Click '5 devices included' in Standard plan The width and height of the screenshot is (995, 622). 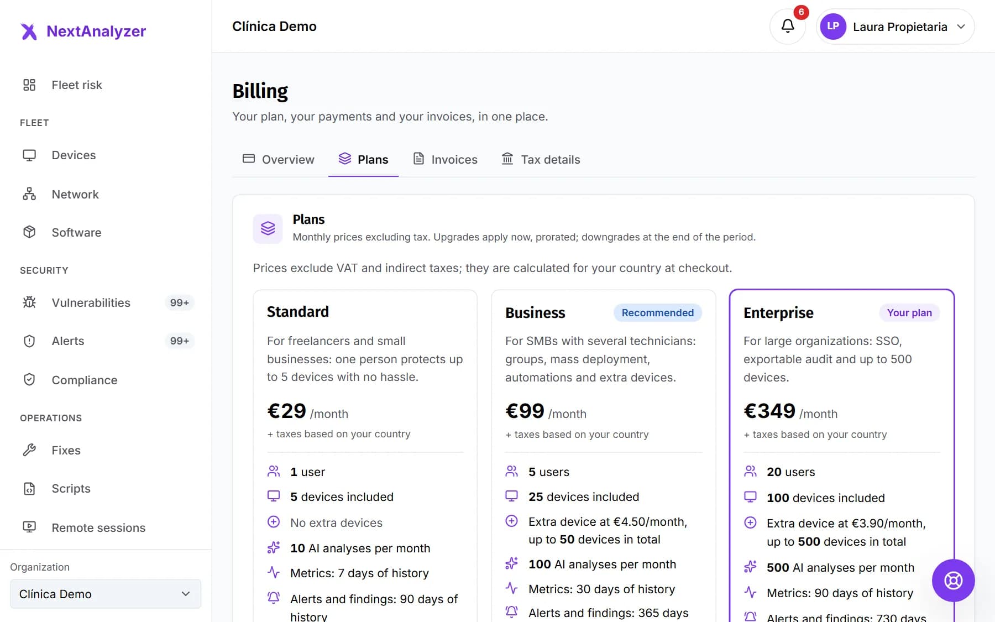(342, 496)
